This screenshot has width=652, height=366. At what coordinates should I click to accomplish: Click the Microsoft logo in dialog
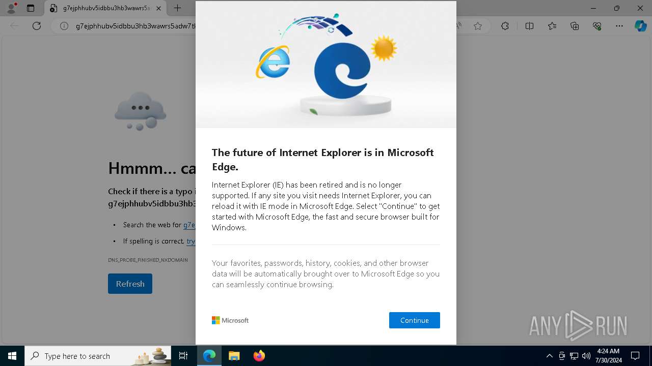coord(230,320)
